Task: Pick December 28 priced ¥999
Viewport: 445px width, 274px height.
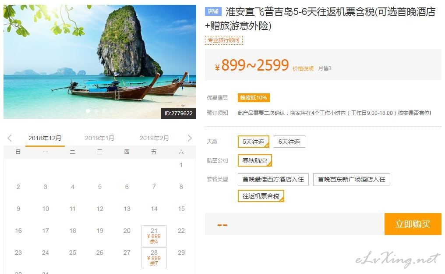Action: point(154,258)
